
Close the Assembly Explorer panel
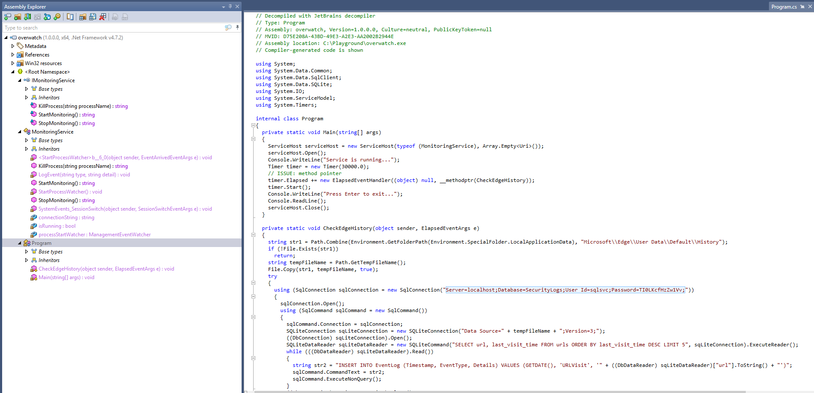[x=237, y=6]
